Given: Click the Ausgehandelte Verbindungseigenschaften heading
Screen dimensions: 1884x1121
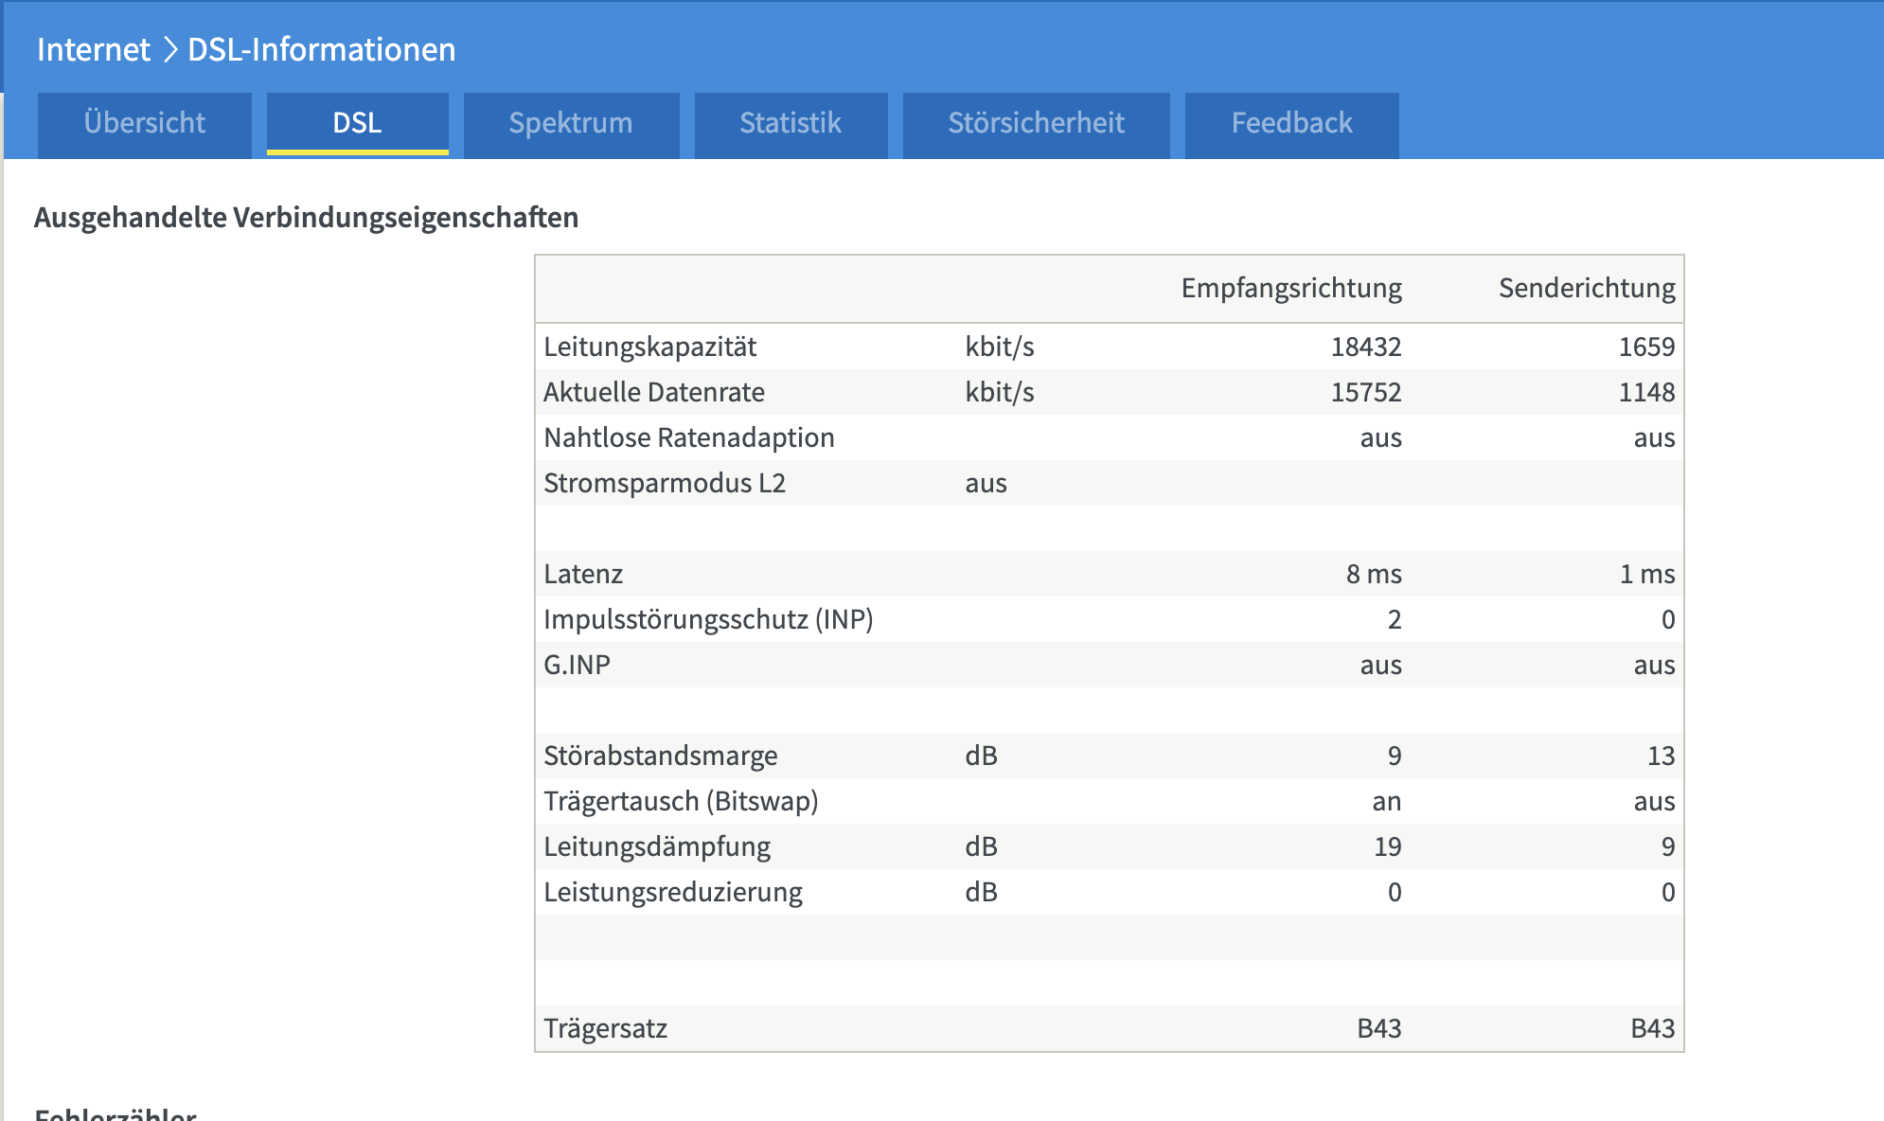Looking at the screenshot, I should click(306, 218).
